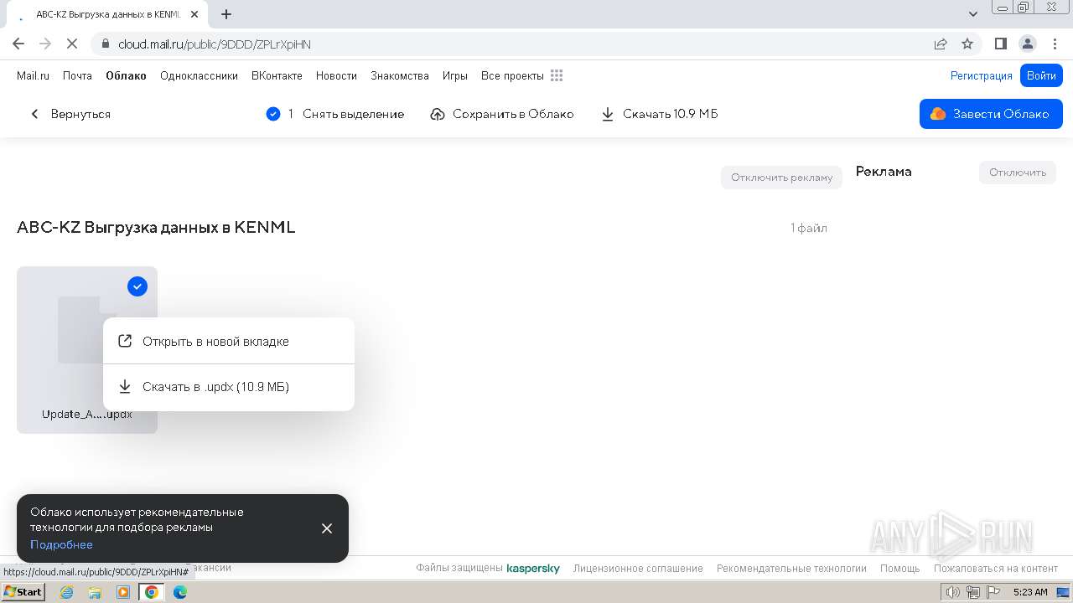Bookmark this page with star icon
This screenshot has width=1073, height=603.
[x=967, y=44]
